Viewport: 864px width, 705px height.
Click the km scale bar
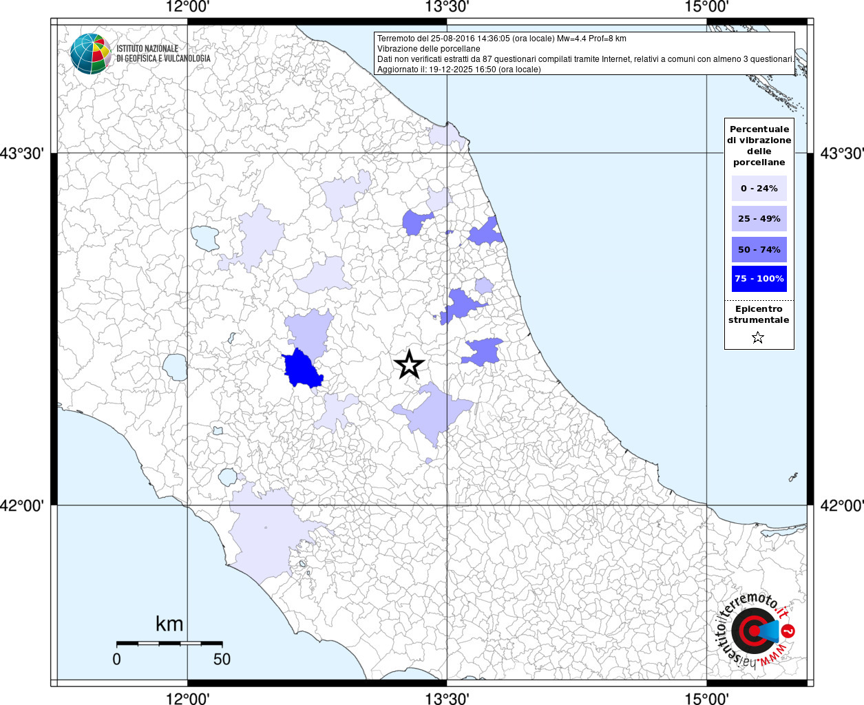[169, 643]
